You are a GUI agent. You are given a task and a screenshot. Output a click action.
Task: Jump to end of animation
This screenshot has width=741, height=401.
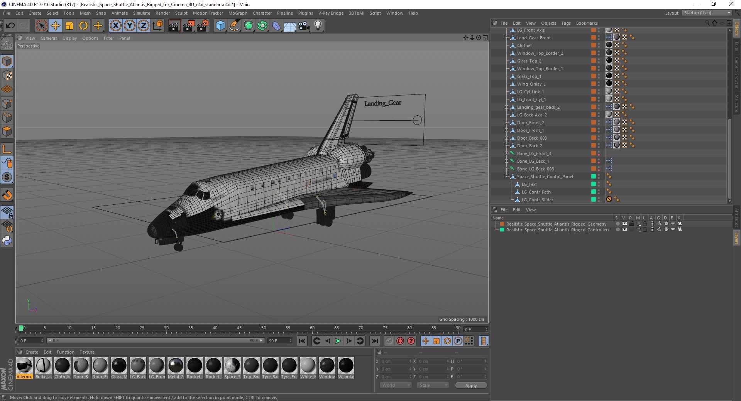pyautogui.click(x=374, y=341)
